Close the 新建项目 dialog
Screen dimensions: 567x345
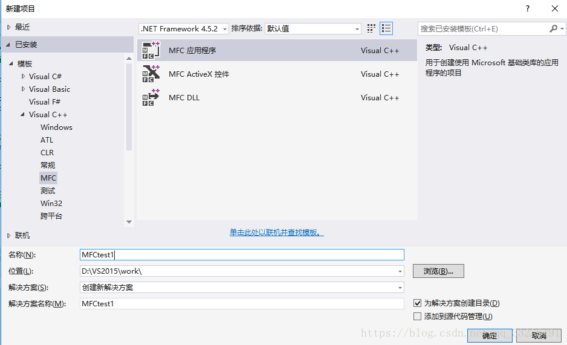(555, 8)
